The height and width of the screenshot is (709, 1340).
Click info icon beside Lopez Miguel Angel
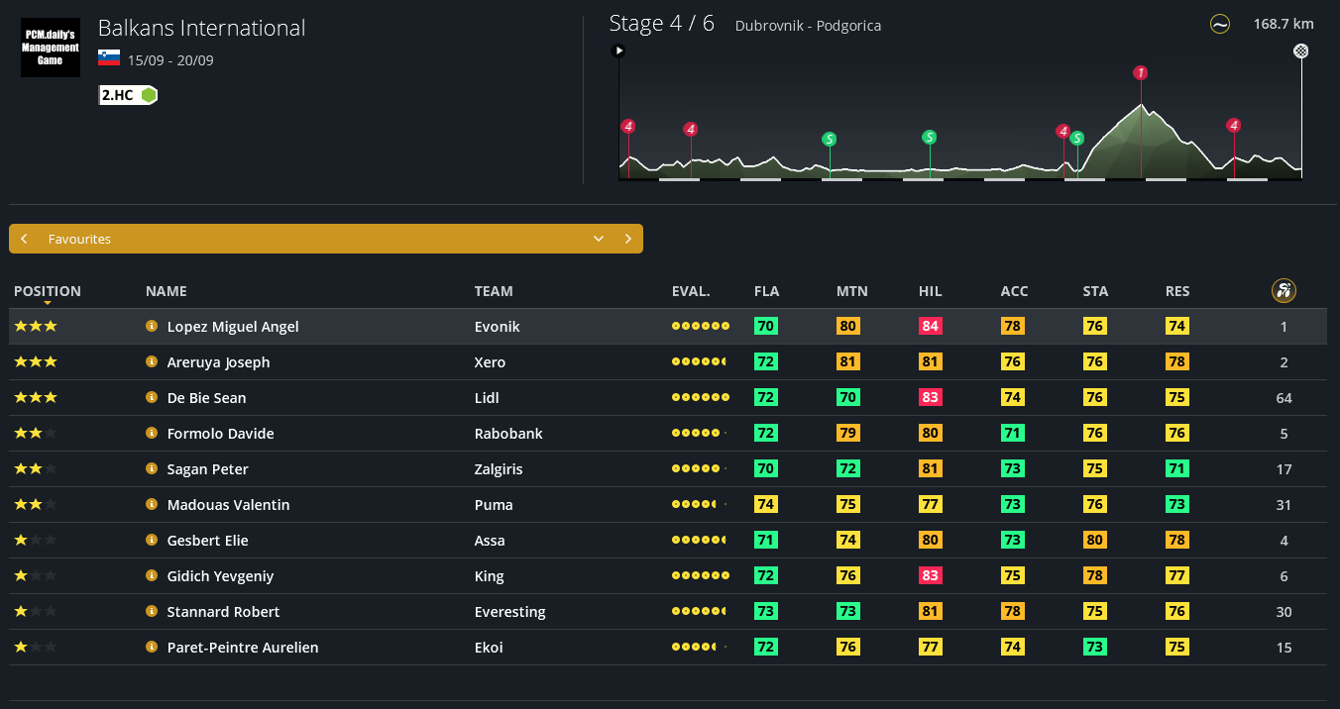pos(152,326)
